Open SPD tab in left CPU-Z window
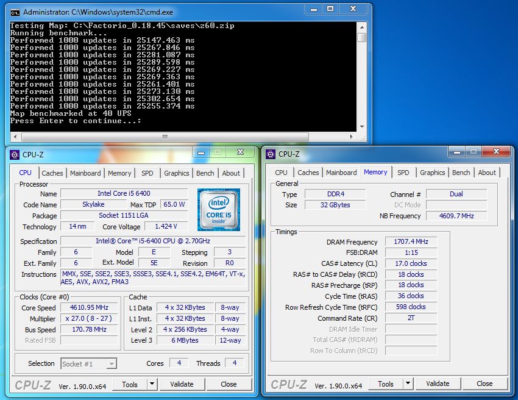The image size is (518, 400). [147, 173]
